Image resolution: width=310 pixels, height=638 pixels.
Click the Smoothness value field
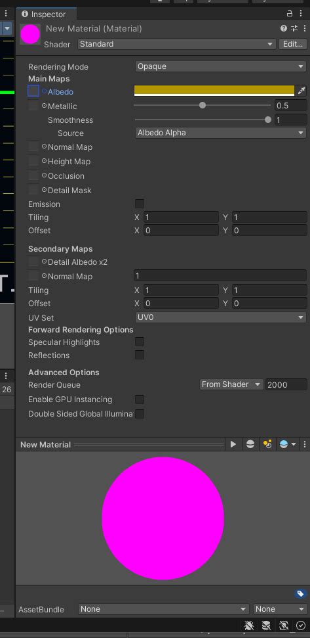(290, 120)
